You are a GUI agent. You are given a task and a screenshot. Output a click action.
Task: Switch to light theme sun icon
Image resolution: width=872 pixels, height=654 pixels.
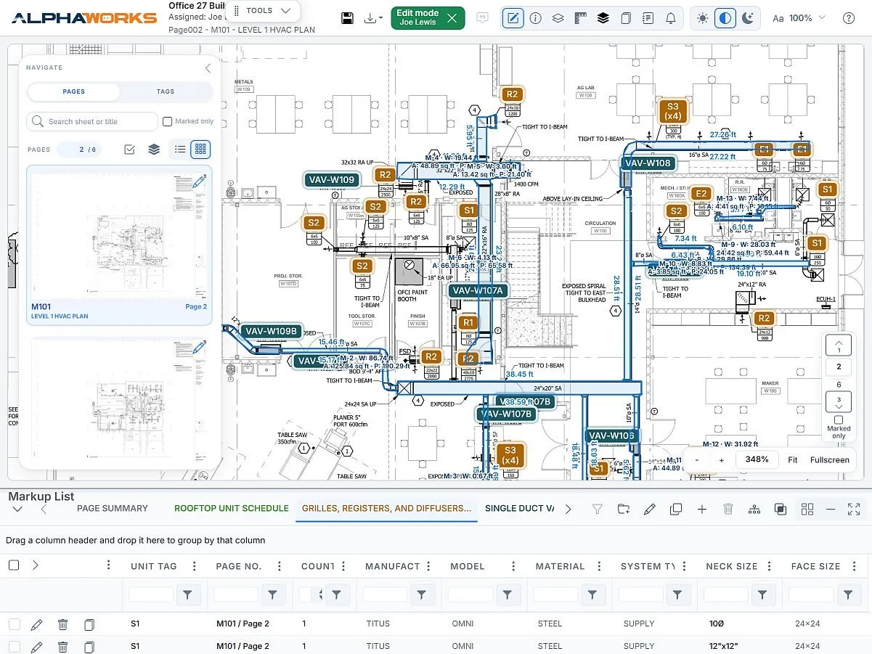[x=702, y=18]
